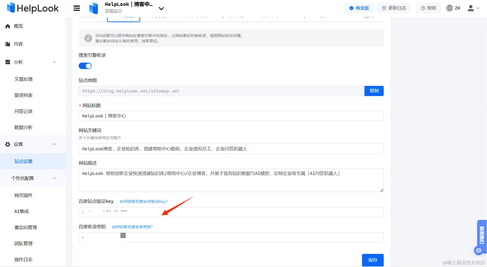Screen dimensions: 487x267
Task: Open 问答记录 page
Action: coord(24,111)
